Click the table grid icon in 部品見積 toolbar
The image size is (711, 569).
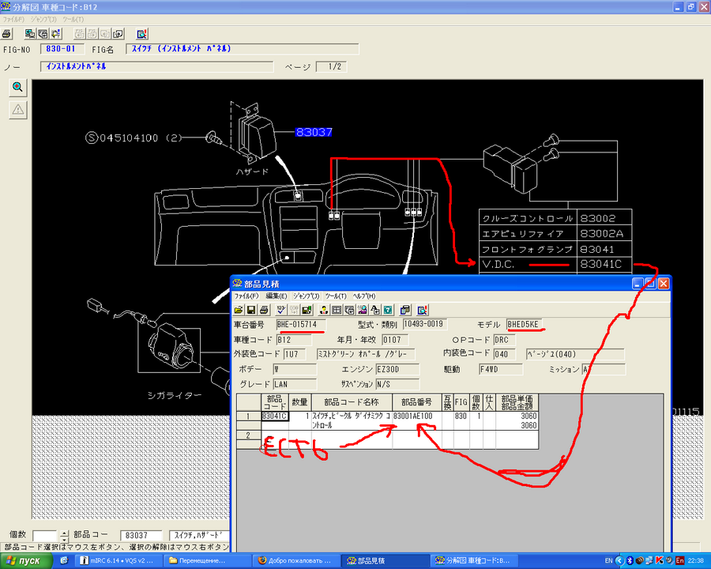point(337,309)
